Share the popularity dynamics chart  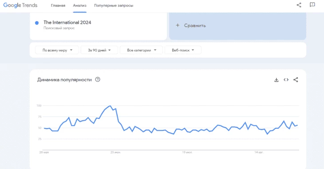pyautogui.click(x=296, y=80)
